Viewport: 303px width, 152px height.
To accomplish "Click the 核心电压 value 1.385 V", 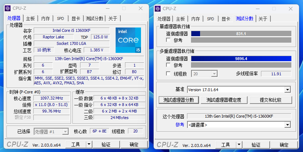I will click(x=97, y=50).
